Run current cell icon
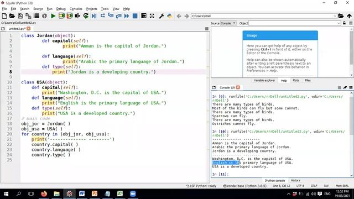 point(61,16)
